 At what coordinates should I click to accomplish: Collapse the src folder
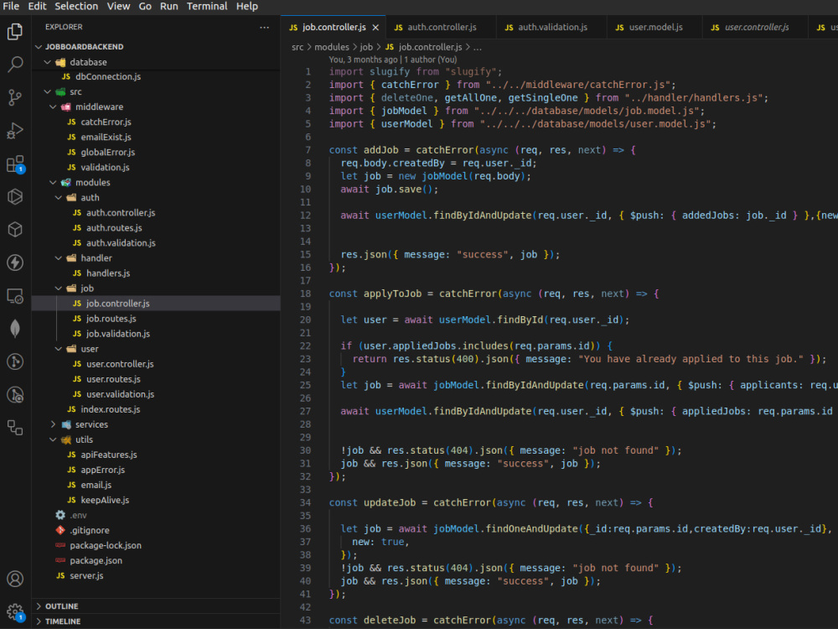[x=48, y=92]
